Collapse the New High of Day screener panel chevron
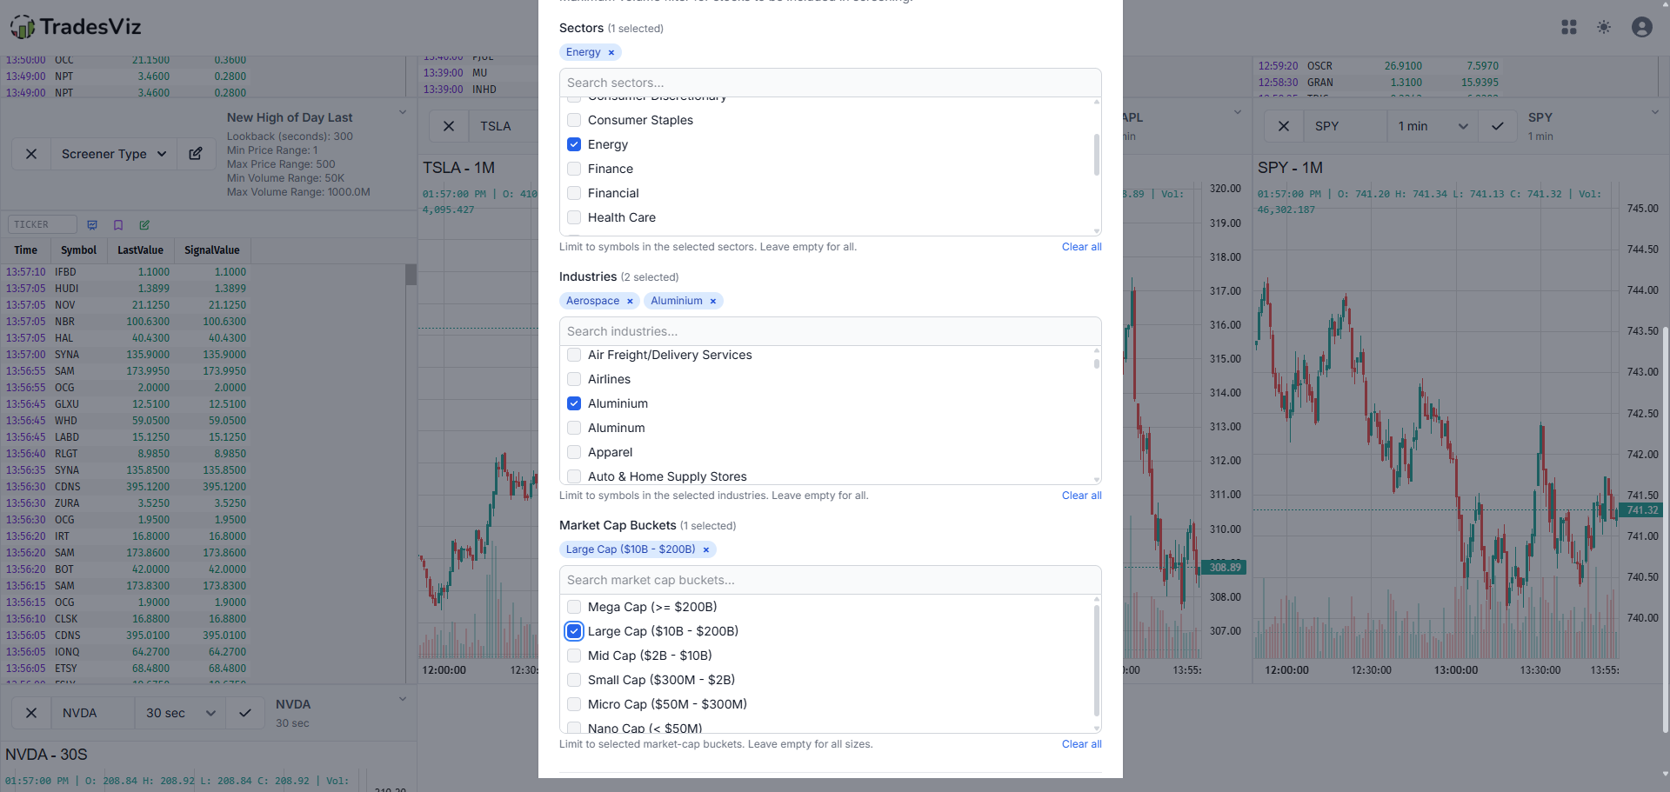The image size is (1670, 792). [403, 112]
